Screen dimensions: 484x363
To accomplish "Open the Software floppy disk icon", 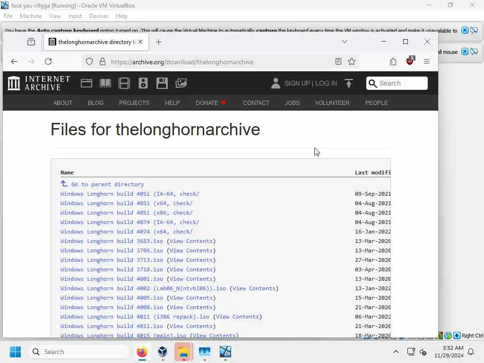I will pyautogui.click(x=162, y=83).
